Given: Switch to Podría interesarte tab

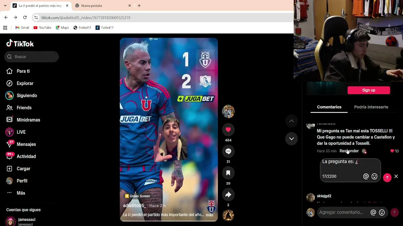Looking at the screenshot, I should [371, 107].
